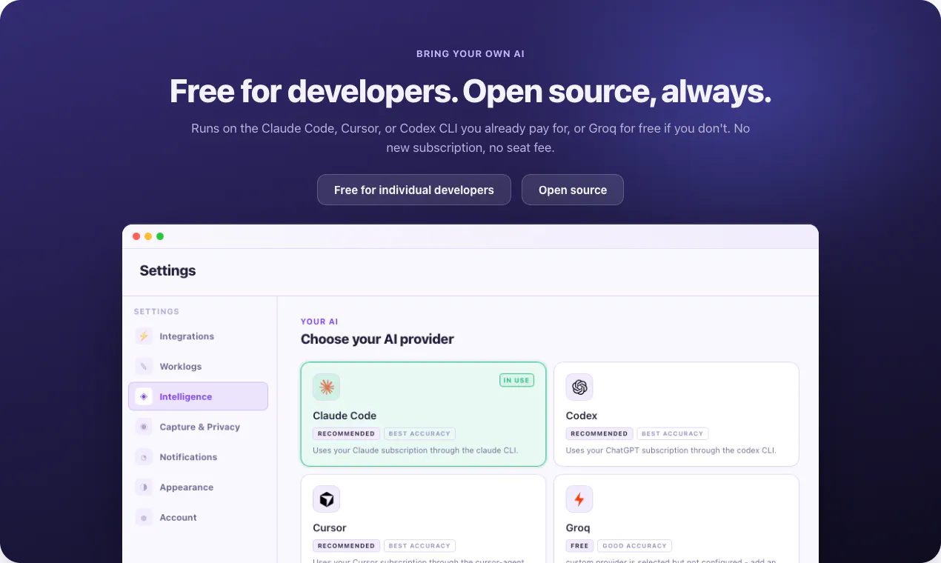Click the Integrations lightning icon in sidebar

(144, 336)
